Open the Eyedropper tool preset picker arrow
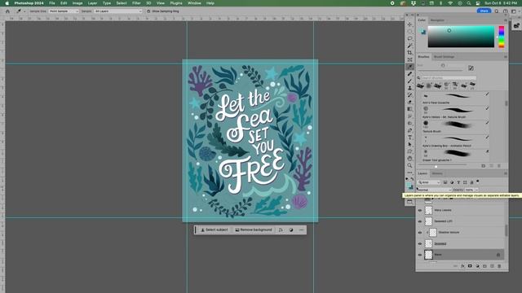Screen dimensions: 522x293 coord(24,11)
